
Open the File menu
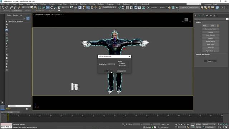(x=3, y=4)
